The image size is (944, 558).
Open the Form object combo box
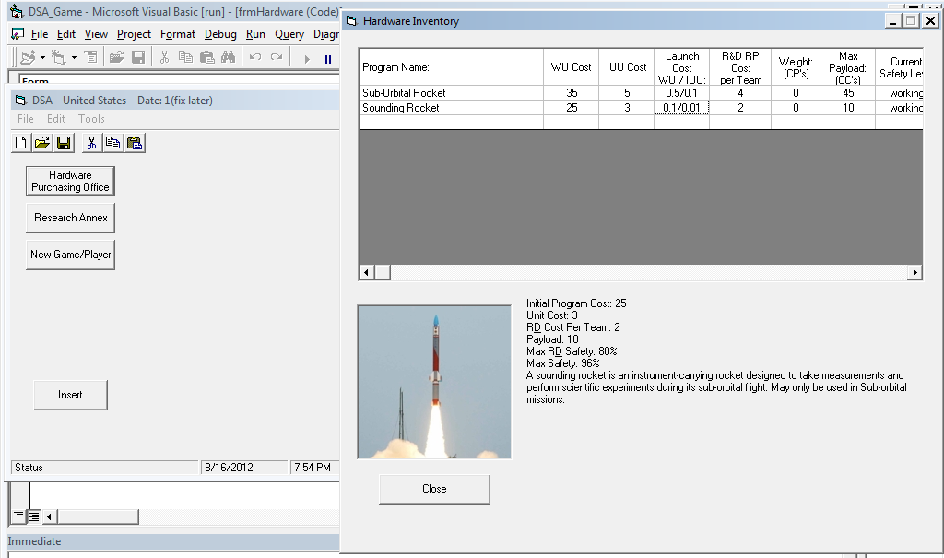(175, 81)
